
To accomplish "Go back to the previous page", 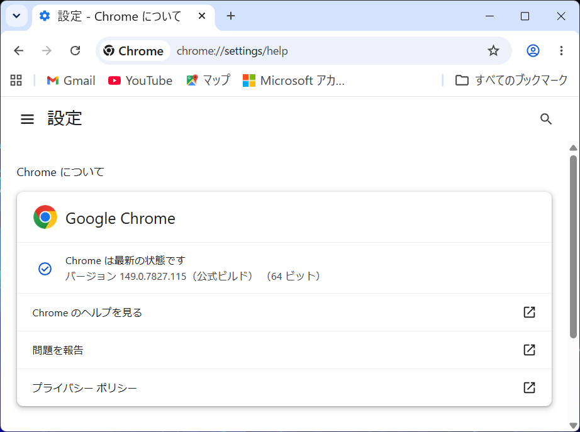I will click(x=18, y=51).
